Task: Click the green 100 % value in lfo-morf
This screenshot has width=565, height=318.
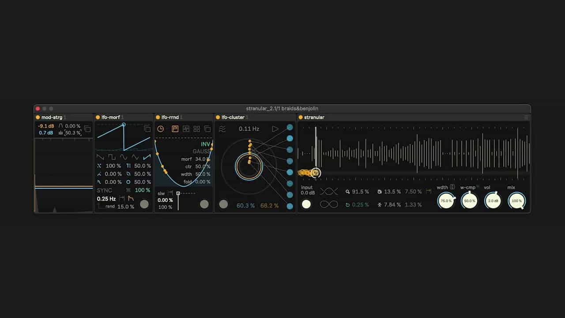Action: (x=143, y=190)
